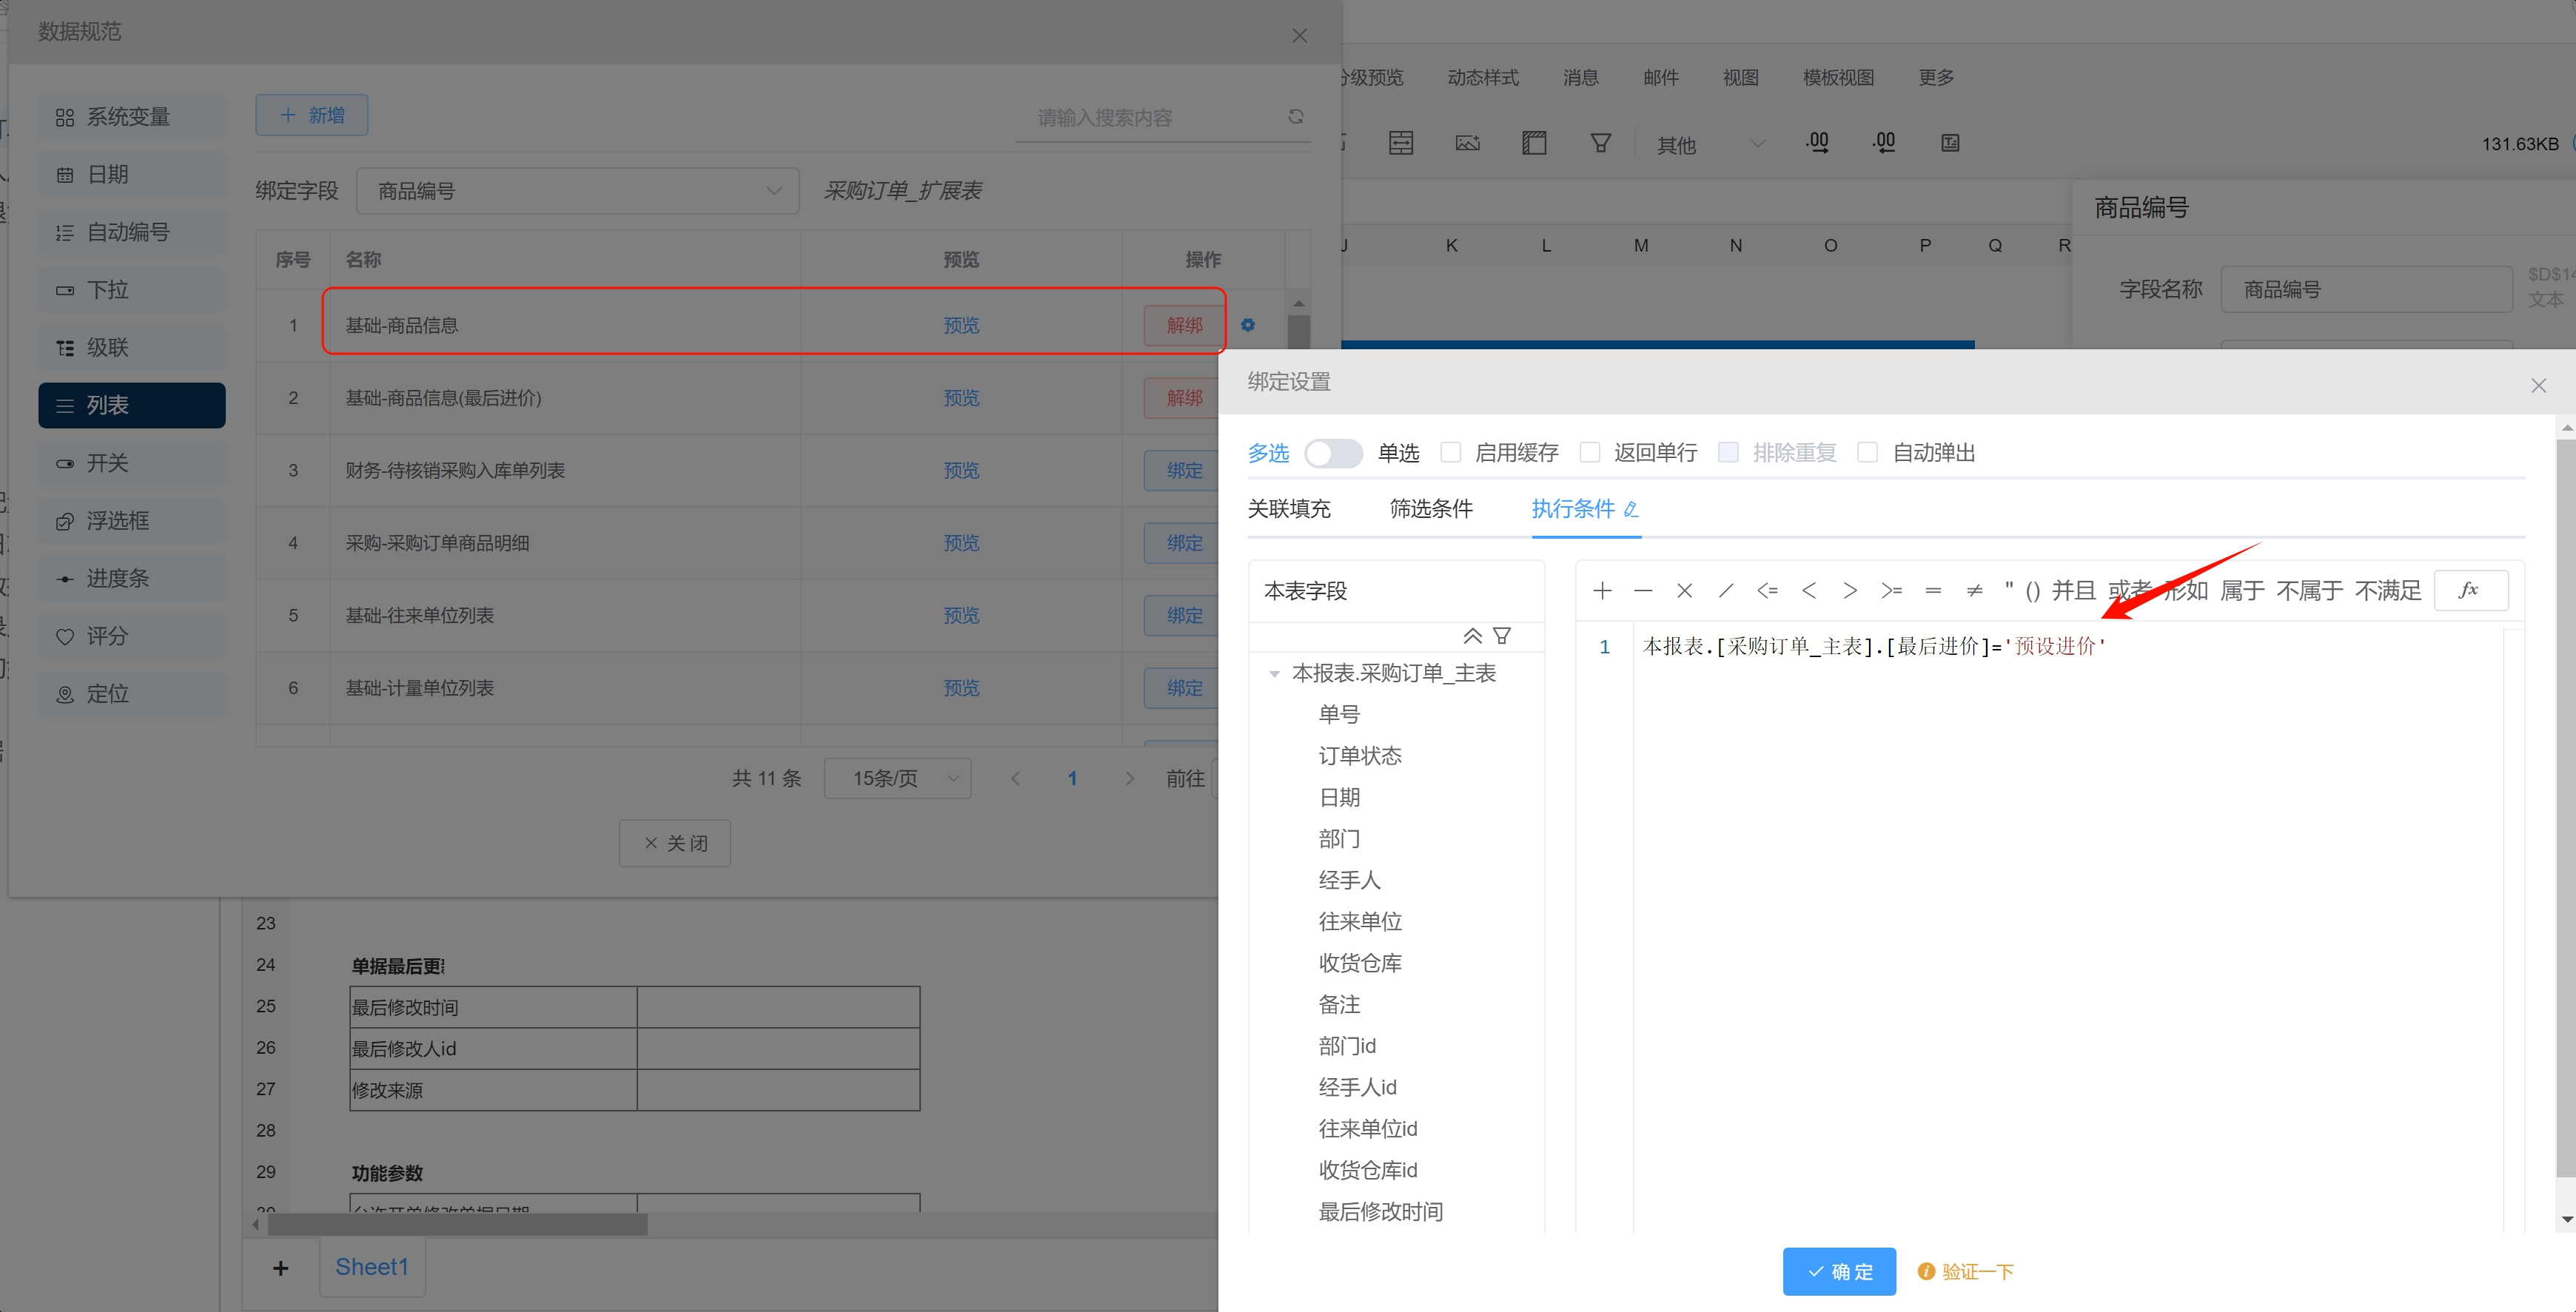Insert the greater-than-or-equal operator
Screen dimensions: 2576x1312
(x=1891, y=591)
